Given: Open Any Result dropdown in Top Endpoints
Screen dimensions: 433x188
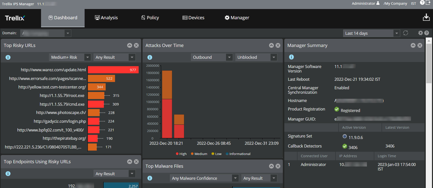Looking at the screenshot, I should (114, 173).
